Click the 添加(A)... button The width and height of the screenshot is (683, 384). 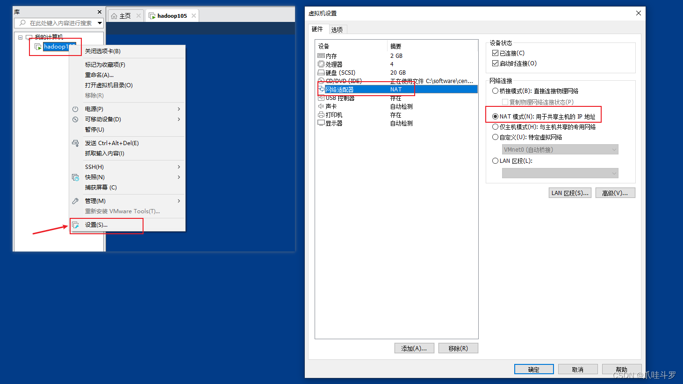pos(414,349)
